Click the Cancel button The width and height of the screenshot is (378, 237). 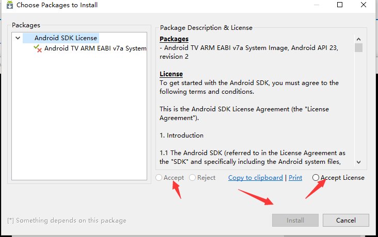[345, 220]
